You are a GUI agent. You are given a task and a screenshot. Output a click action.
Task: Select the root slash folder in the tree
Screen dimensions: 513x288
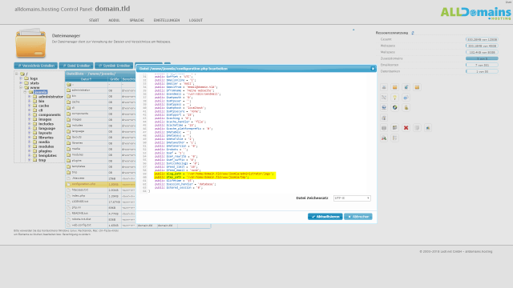pos(26,74)
